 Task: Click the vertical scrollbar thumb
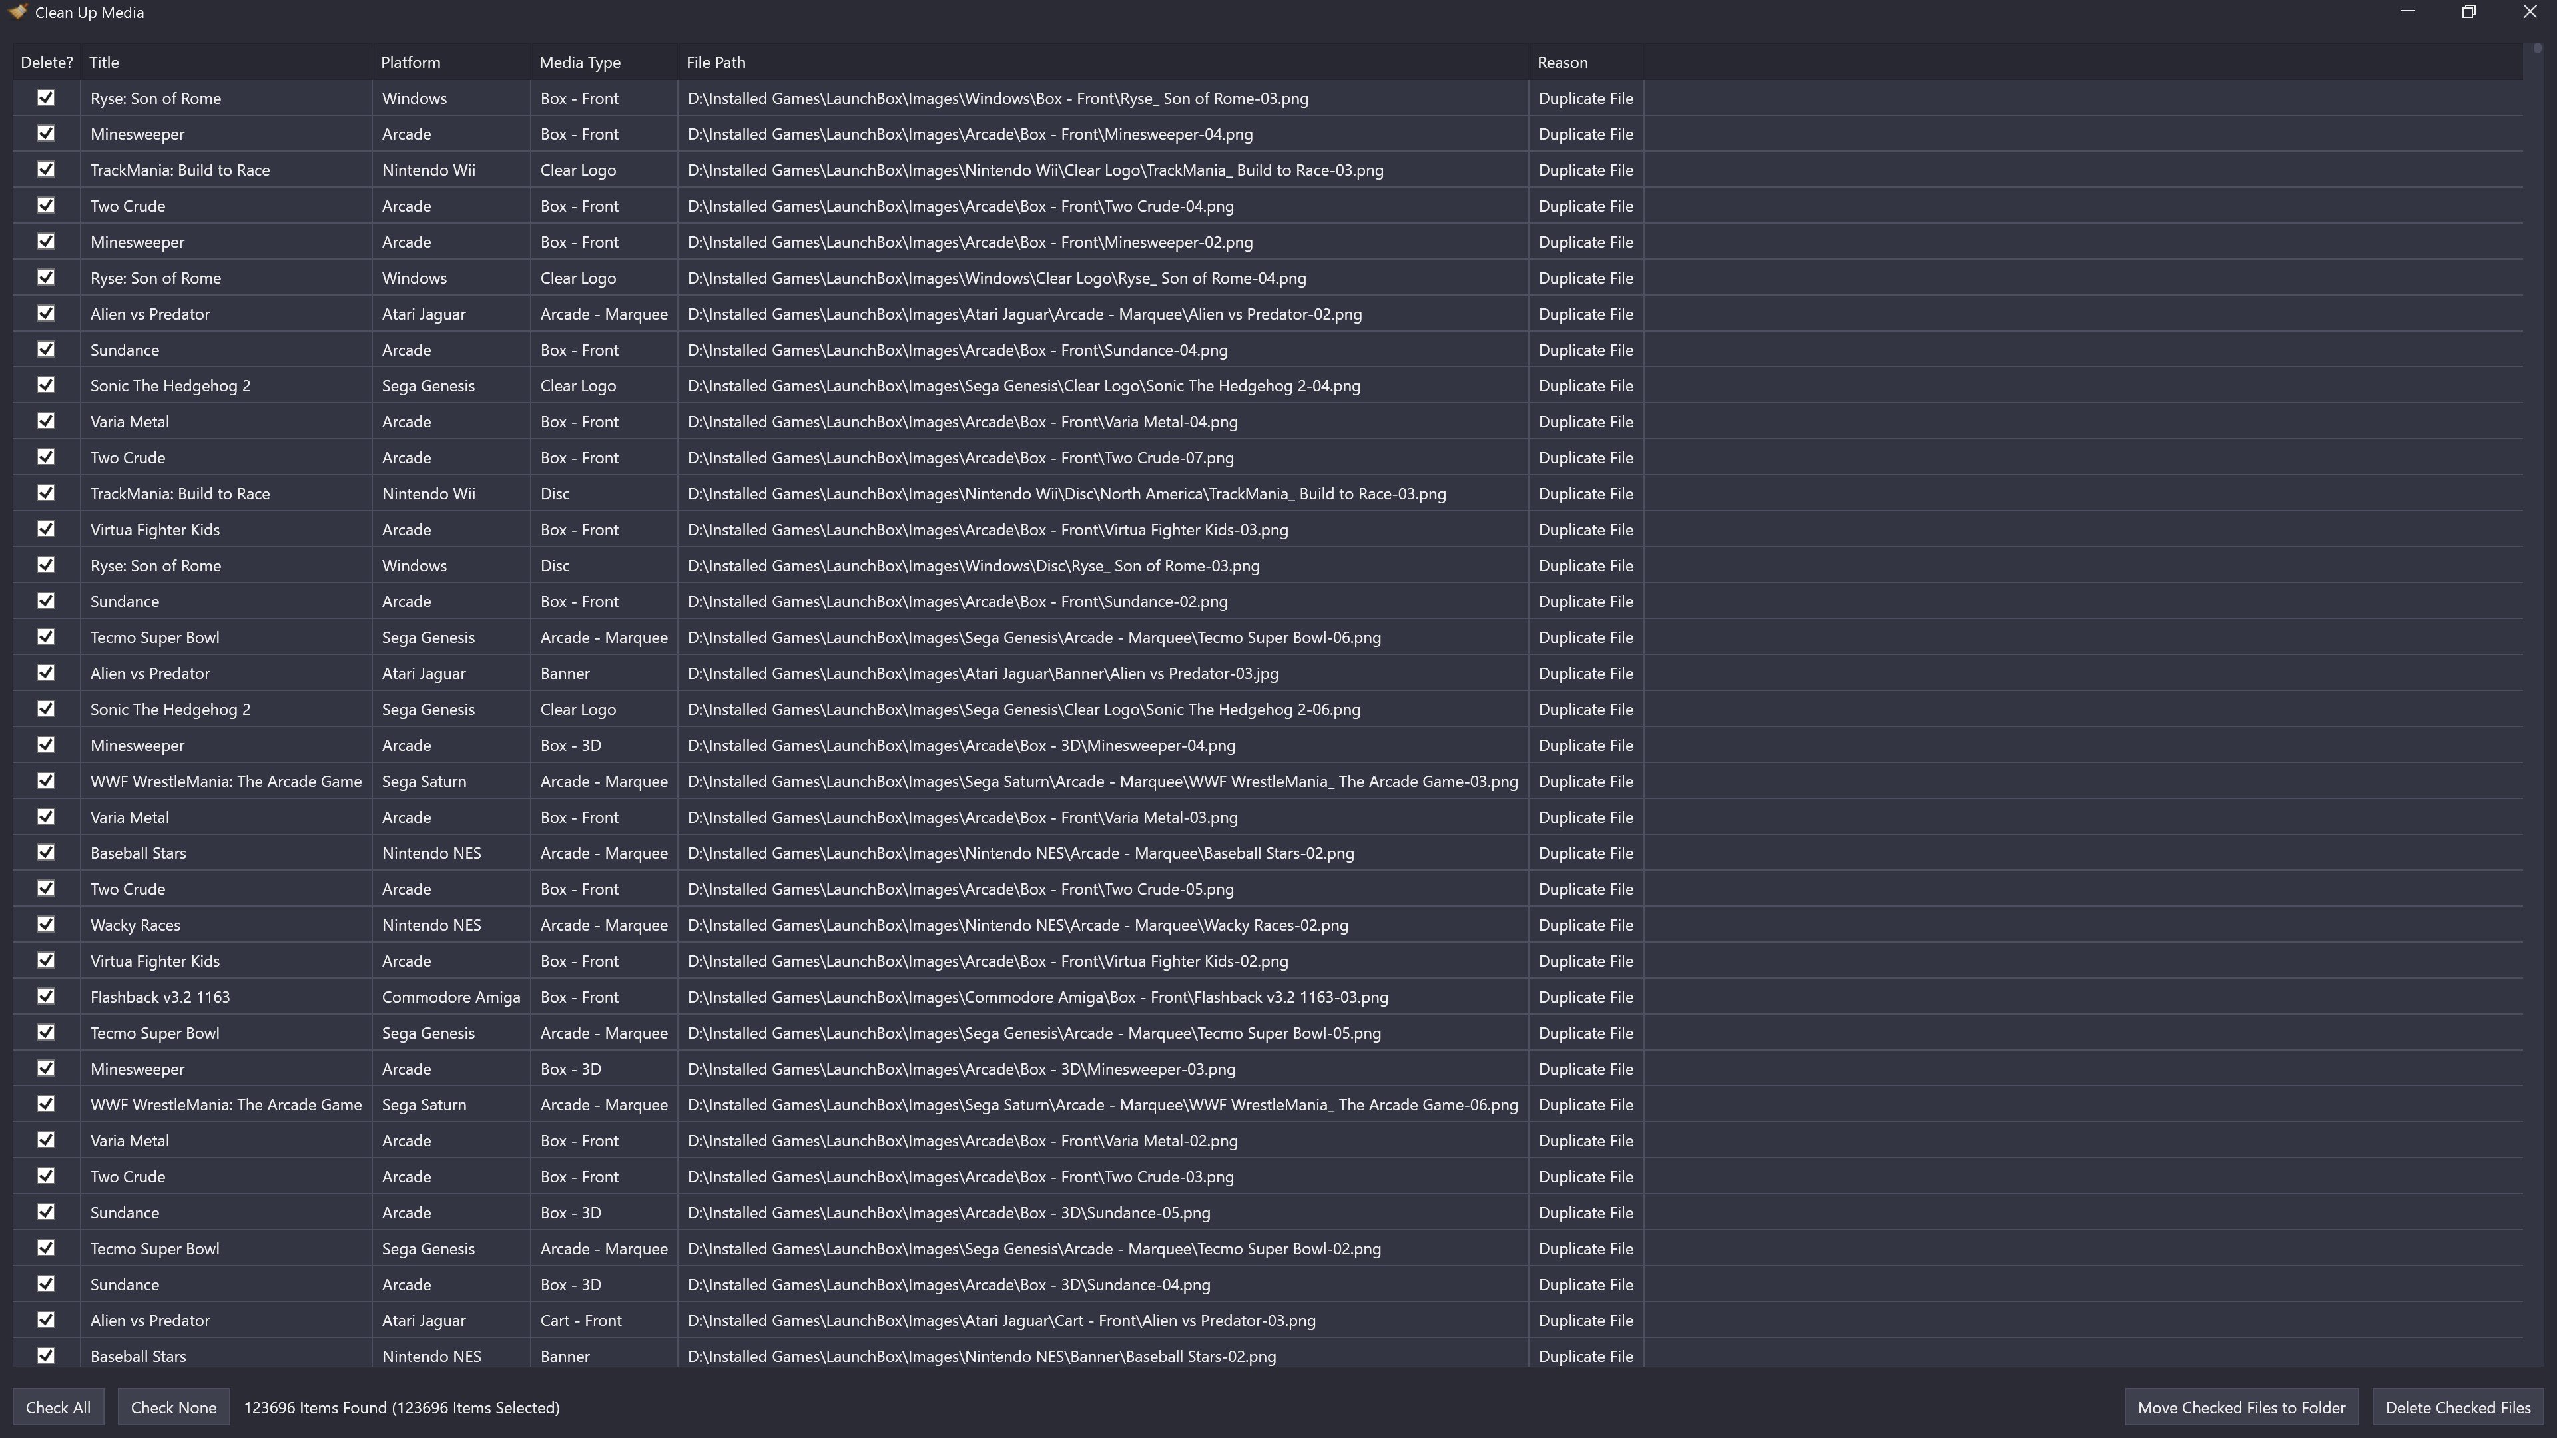point(2537,48)
